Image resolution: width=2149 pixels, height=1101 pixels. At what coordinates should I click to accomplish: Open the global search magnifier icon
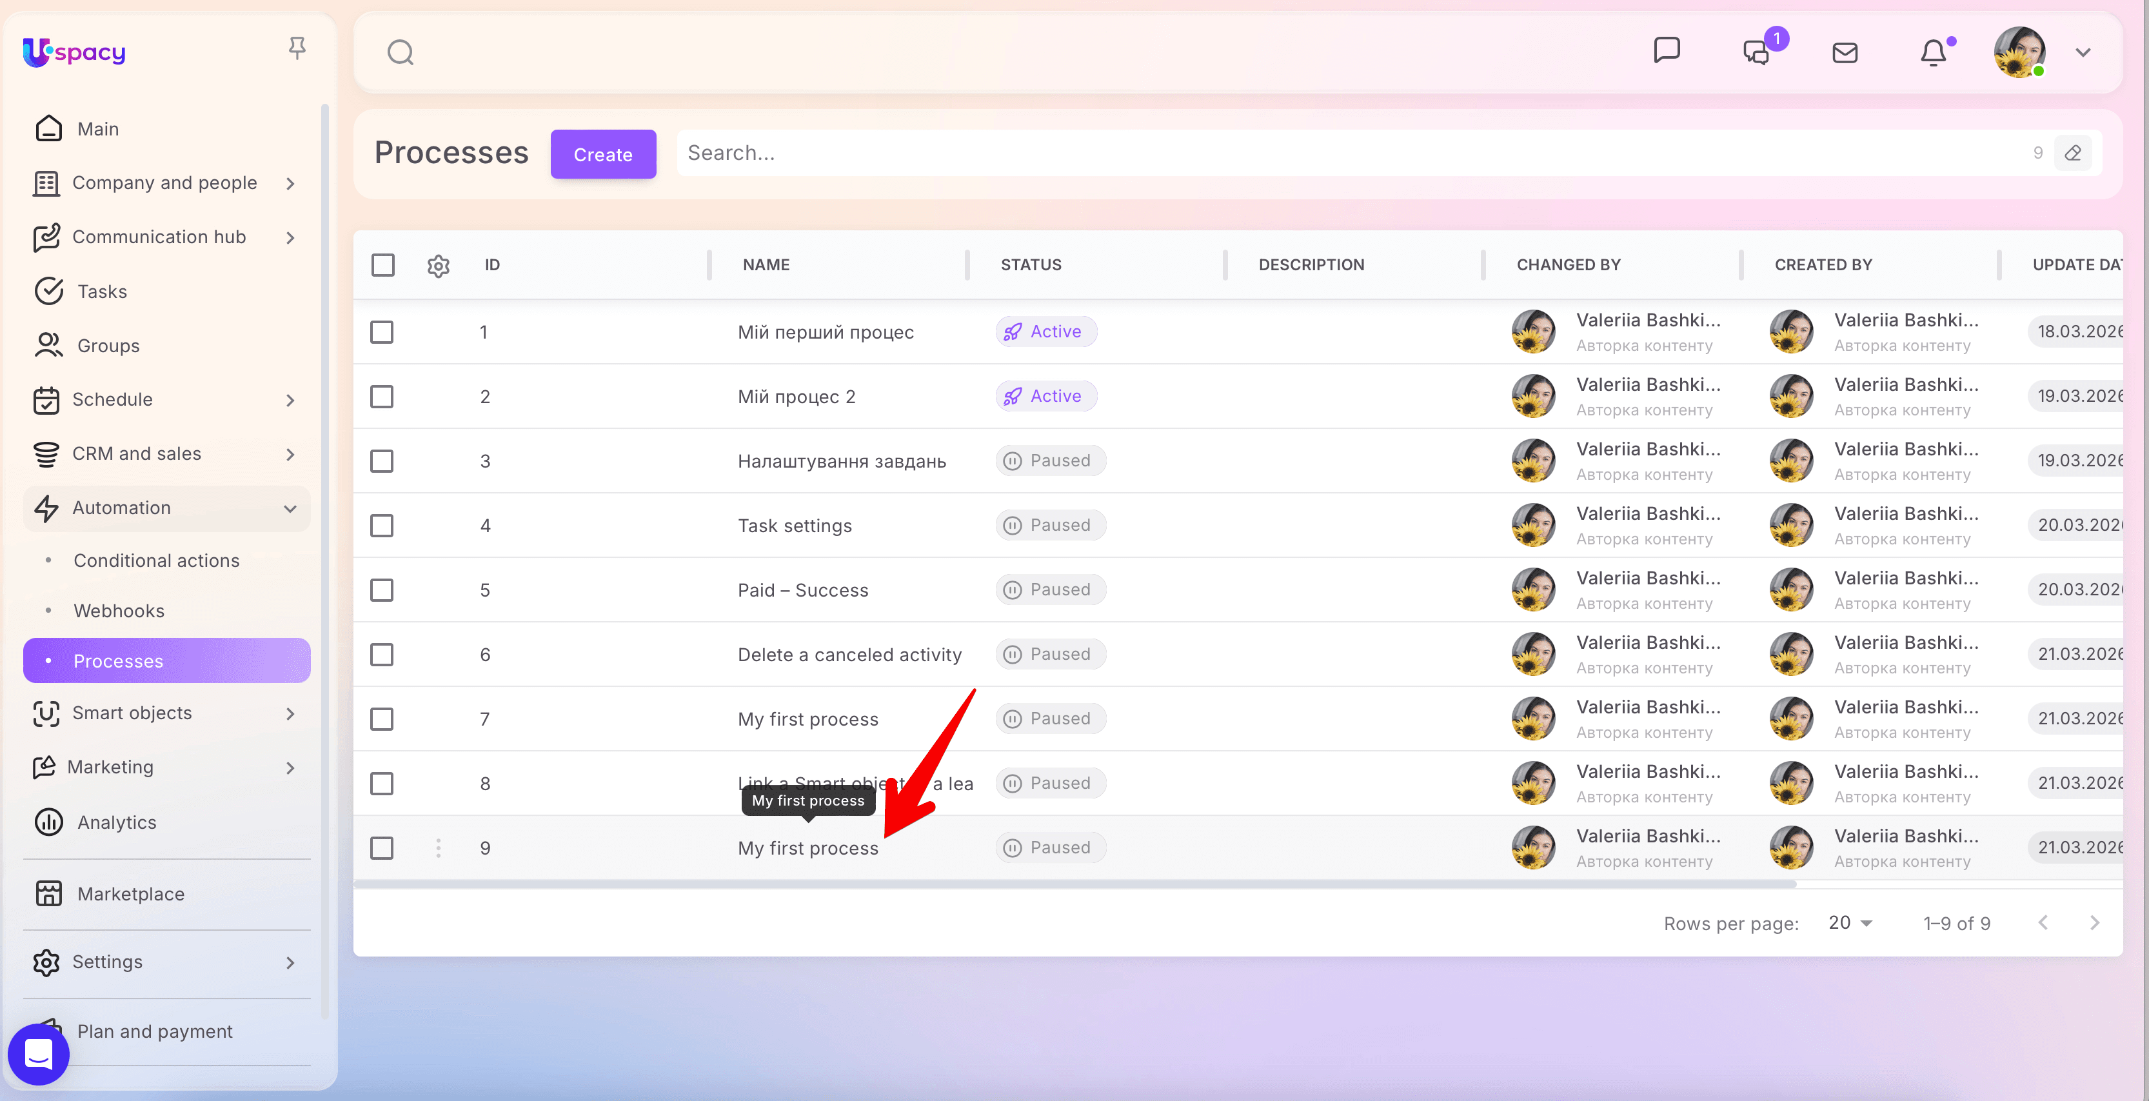(401, 52)
